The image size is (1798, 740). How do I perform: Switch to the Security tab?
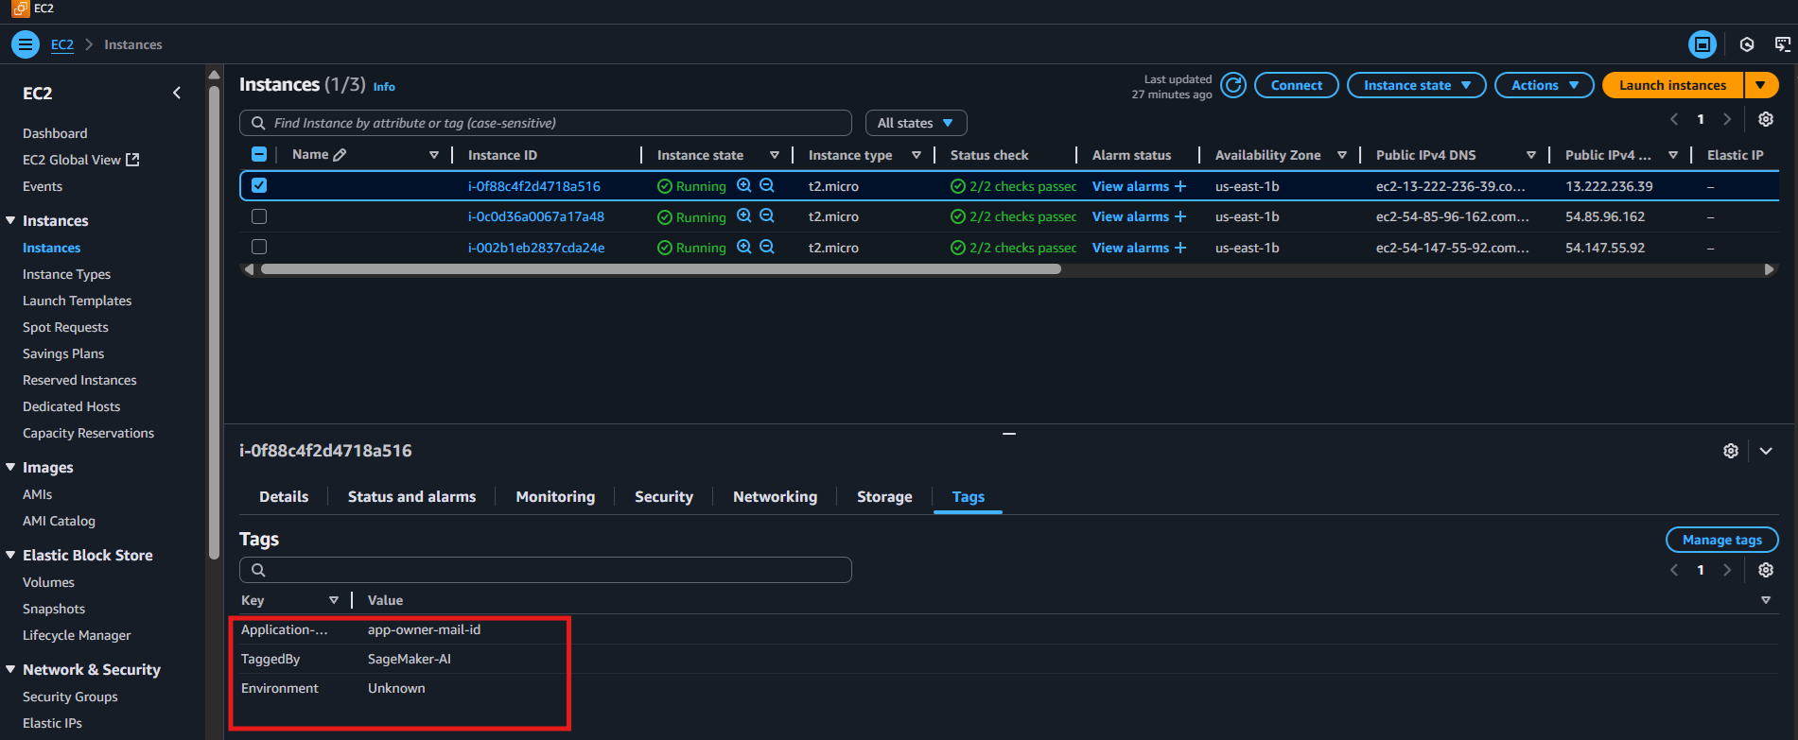(x=663, y=497)
